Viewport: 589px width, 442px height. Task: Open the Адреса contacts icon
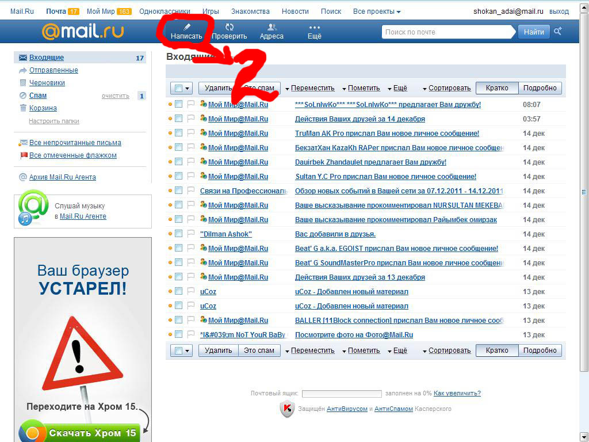272,27
